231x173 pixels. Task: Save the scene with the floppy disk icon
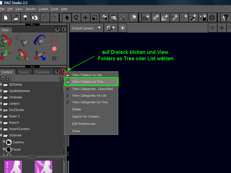point(25,18)
